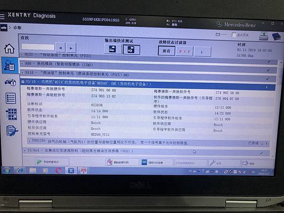
Task: Open the control unit groups sidebar icon
Action: pyautogui.click(x=11, y=114)
